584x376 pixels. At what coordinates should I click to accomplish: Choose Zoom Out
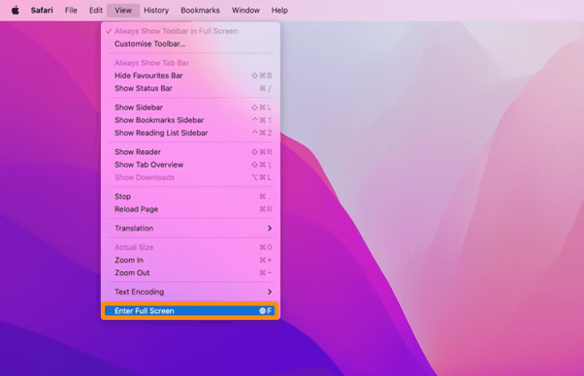190,272
